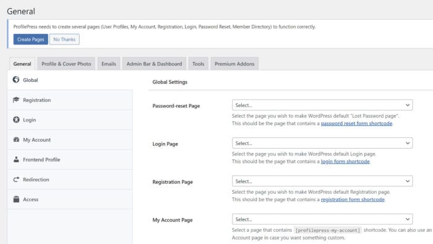Open the Premium Addons tab
The image size is (433, 244).
234,64
